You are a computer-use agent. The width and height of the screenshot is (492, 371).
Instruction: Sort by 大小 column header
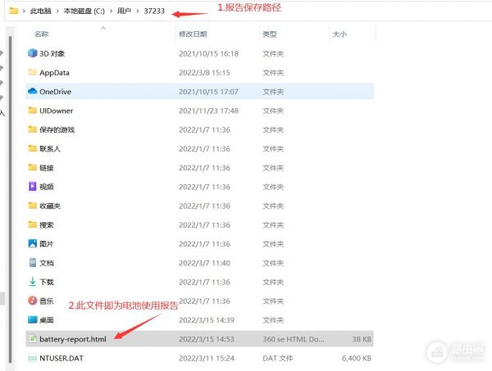[339, 34]
